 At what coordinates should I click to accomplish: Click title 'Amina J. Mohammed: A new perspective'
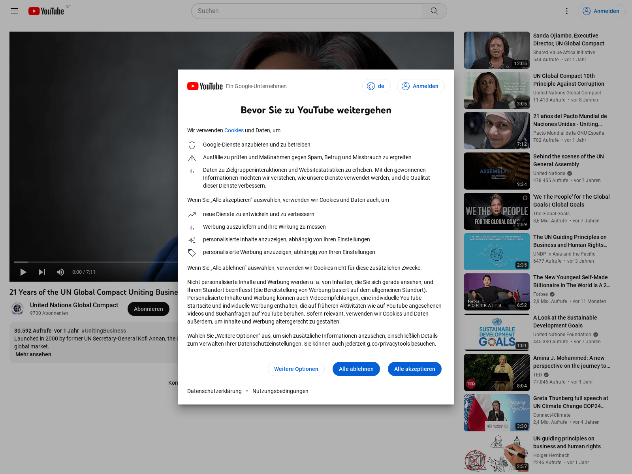click(572, 362)
